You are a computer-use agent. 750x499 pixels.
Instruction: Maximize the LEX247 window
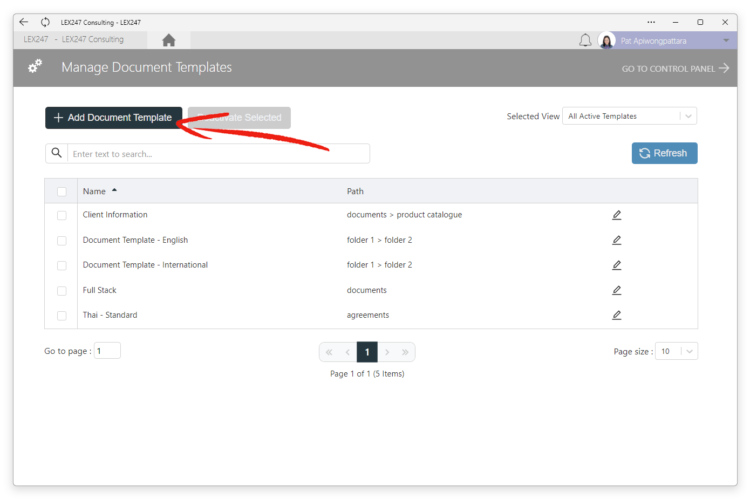700,22
